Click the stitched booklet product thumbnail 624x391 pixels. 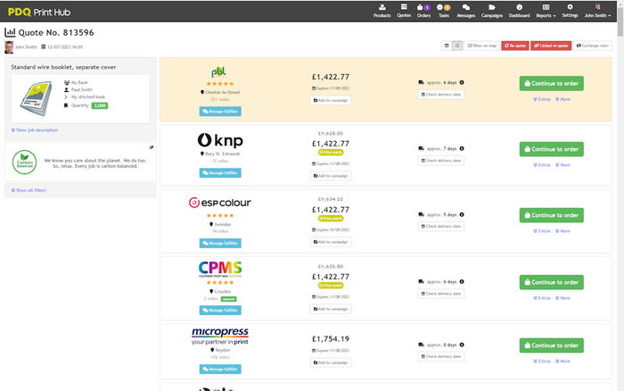pos(37,98)
